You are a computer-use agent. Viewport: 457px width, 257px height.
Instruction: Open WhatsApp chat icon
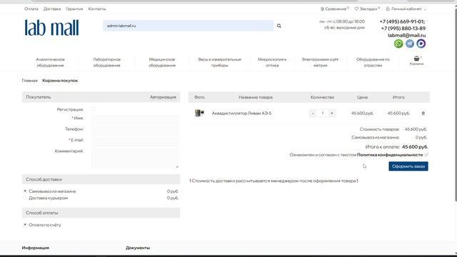(398, 44)
